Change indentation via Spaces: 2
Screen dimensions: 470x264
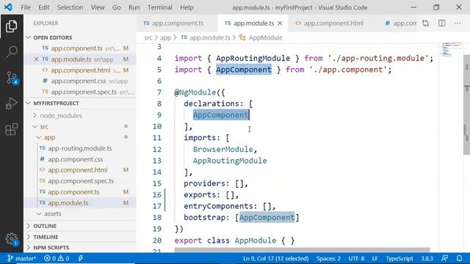click(328, 258)
